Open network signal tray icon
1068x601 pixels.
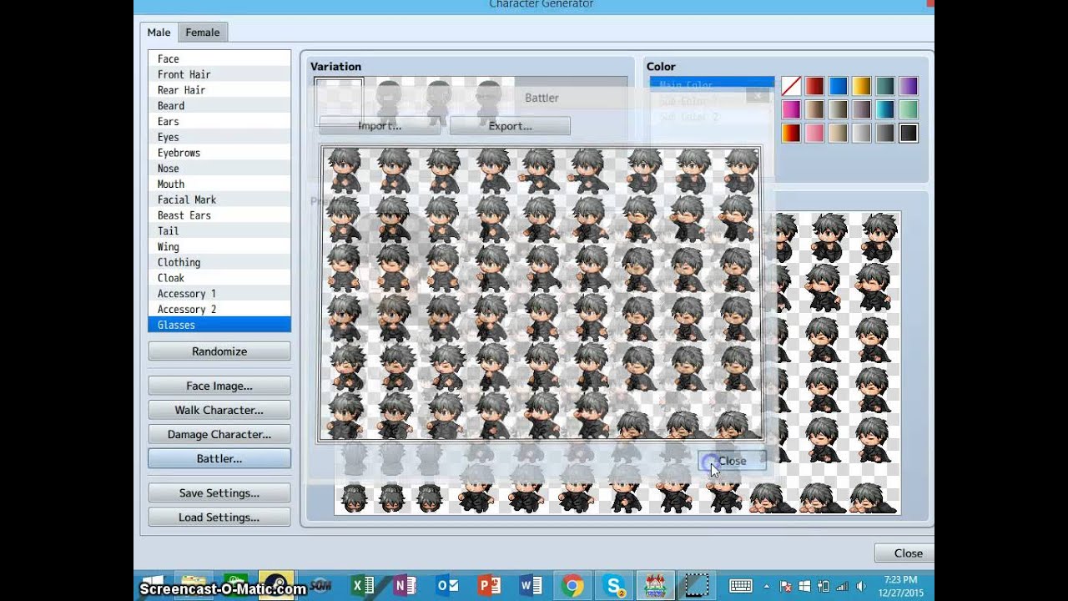click(x=842, y=586)
